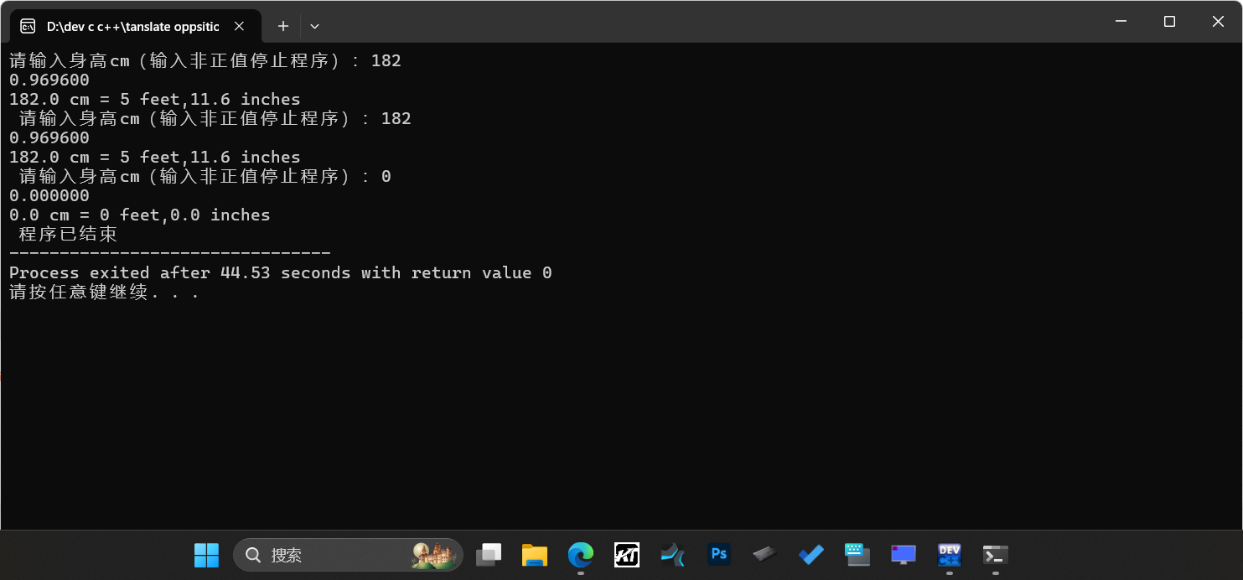Open the gray tablet-shaped app in taskbar
Image resolution: width=1243 pixels, height=580 pixels.
[764, 555]
